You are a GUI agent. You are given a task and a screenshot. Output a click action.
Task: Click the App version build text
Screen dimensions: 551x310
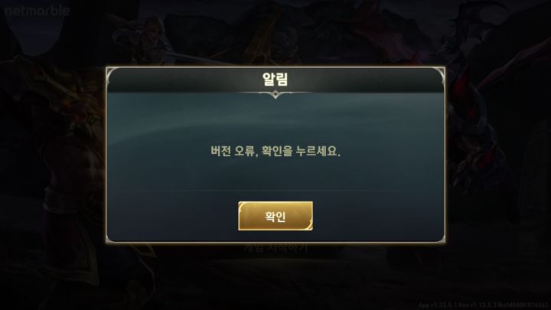tap(483, 305)
